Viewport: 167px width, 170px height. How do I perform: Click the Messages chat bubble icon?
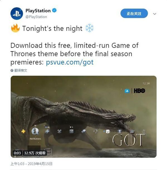point(83,131)
